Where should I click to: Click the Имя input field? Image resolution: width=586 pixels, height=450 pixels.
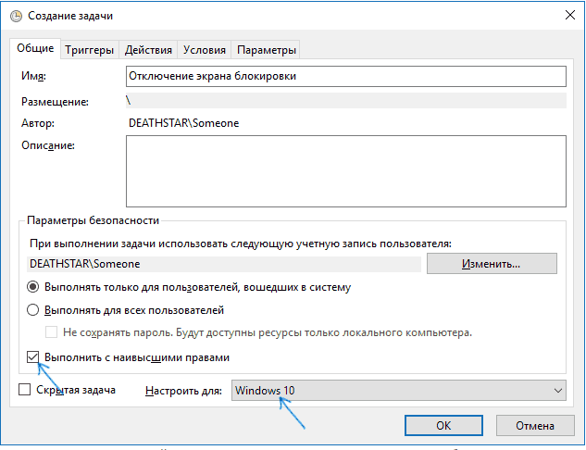(346, 76)
